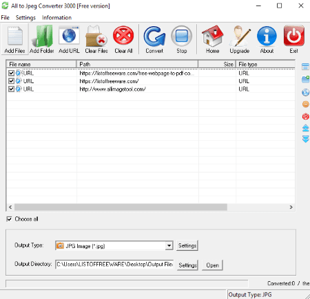Open the Settings menu
The image size is (310, 299).
pos(25,18)
